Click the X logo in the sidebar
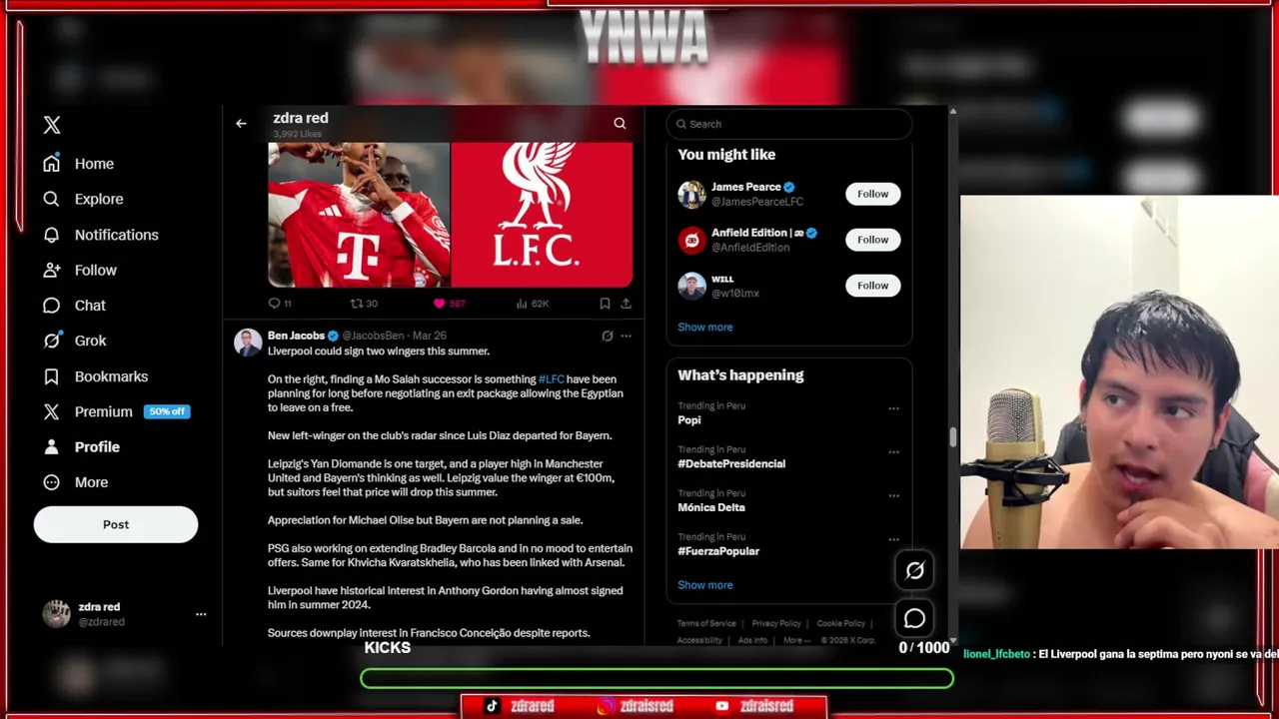1279x719 pixels. tap(52, 125)
